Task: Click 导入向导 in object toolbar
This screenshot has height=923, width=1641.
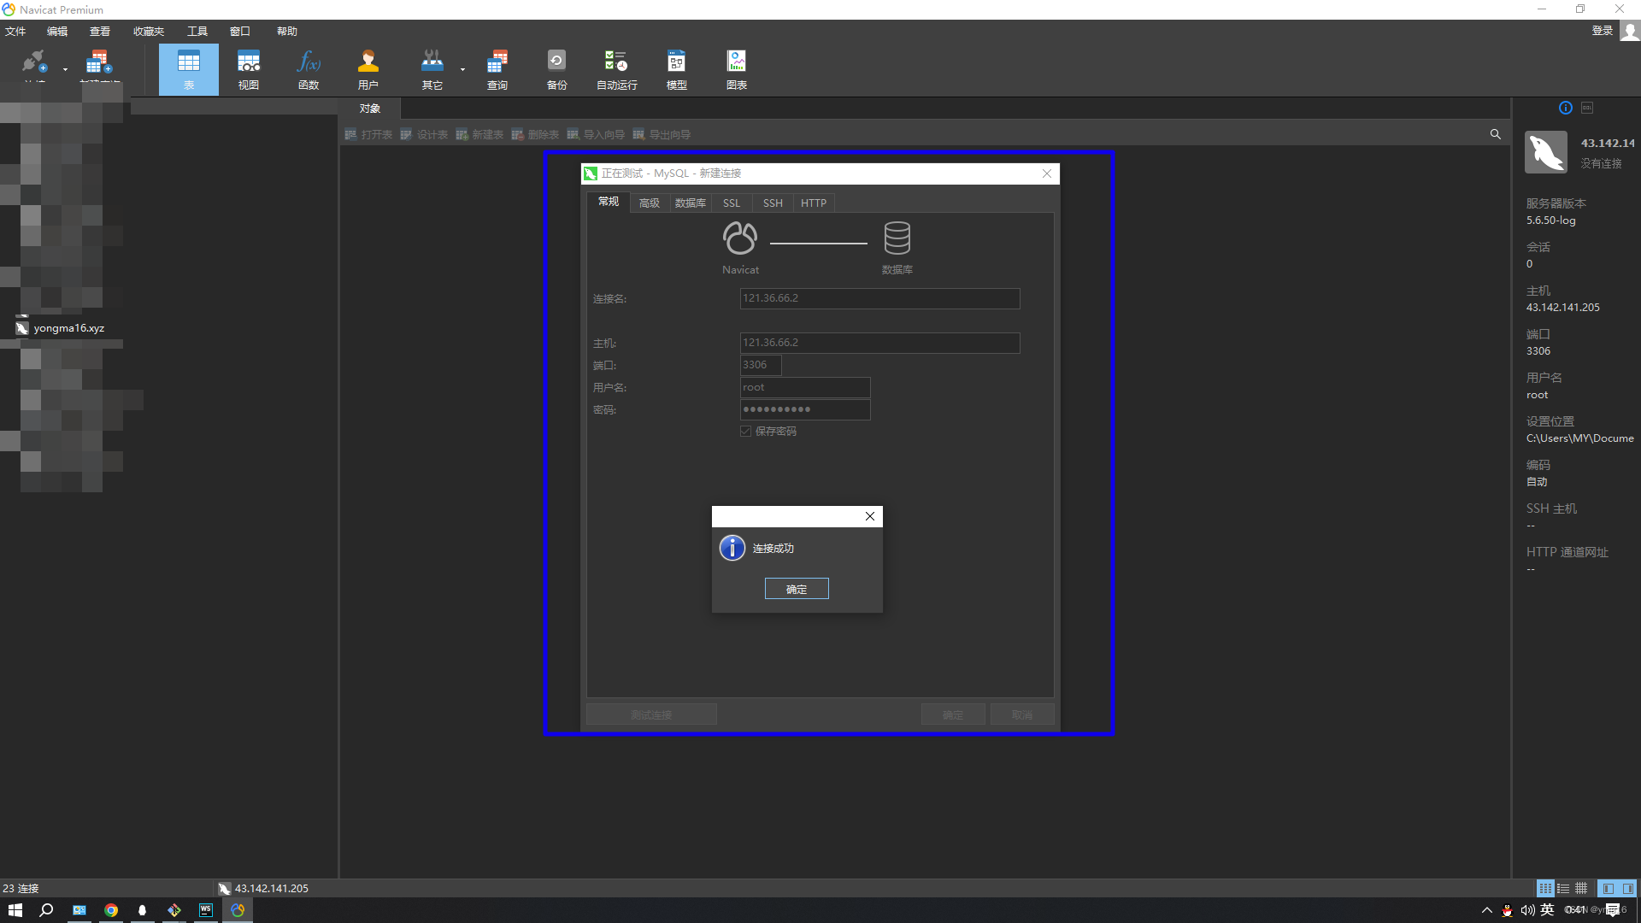Action: [x=596, y=135]
